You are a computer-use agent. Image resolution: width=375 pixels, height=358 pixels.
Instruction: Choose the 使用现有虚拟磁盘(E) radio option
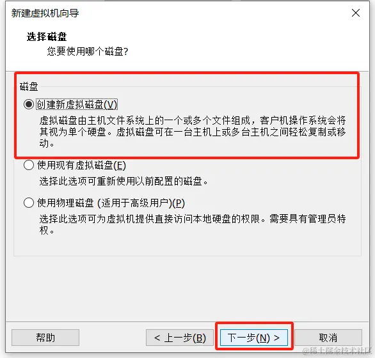pos(29,165)
